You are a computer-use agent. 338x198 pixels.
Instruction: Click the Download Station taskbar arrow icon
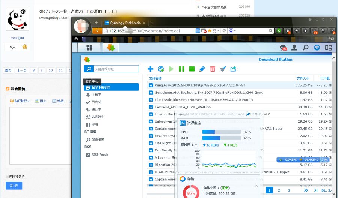[x=111, y=48]
